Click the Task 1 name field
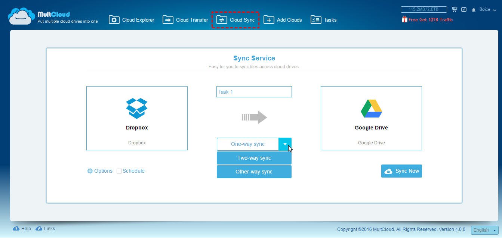The height and width of the screenshot is (238, 502). pos(254,92)
